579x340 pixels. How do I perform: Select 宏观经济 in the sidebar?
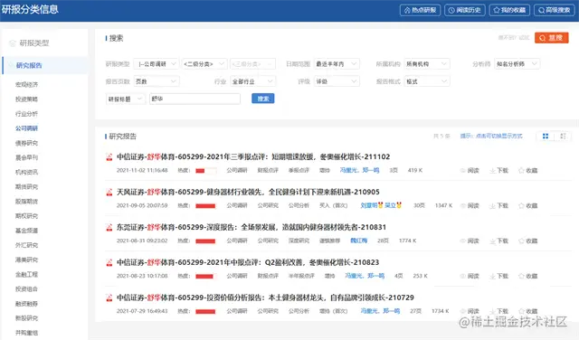[26, 84]
